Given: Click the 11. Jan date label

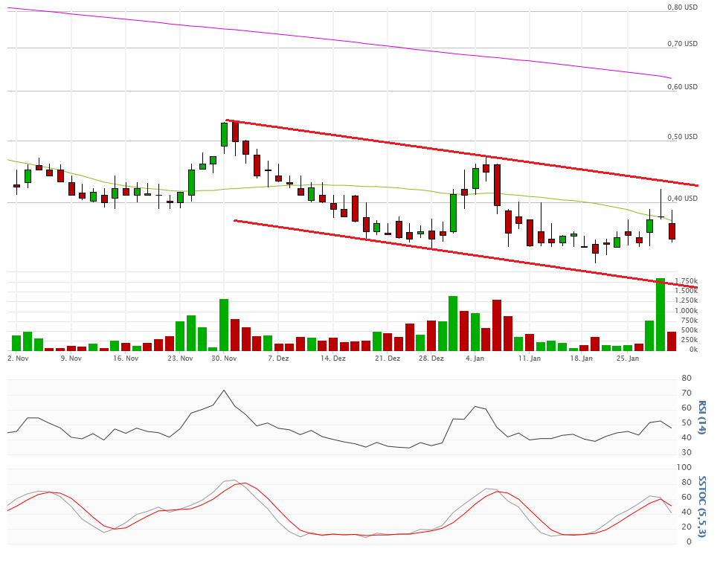Looking at the screenshot, I should pos(530,359).
